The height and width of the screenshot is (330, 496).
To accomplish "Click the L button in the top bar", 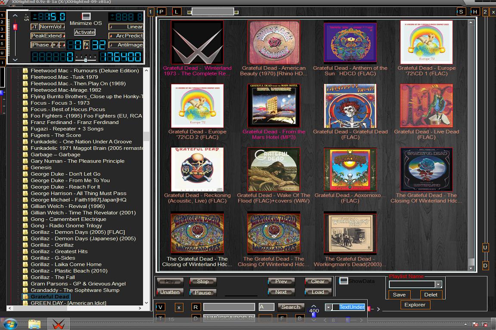I will pos(177,12).
